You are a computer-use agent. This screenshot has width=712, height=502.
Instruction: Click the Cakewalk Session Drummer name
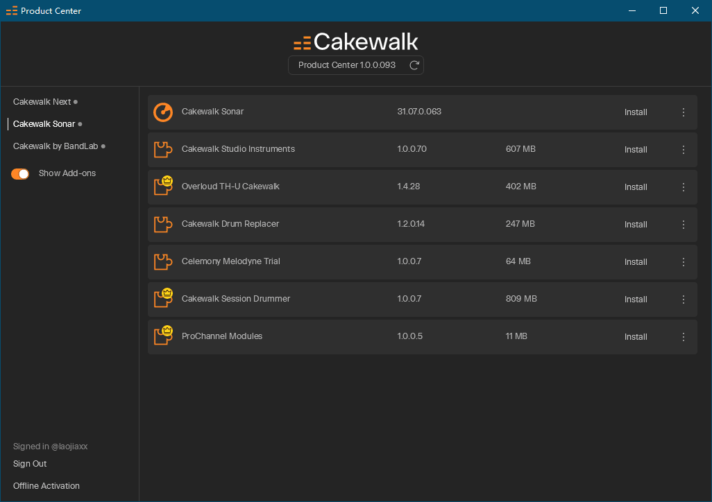(236, 299)
